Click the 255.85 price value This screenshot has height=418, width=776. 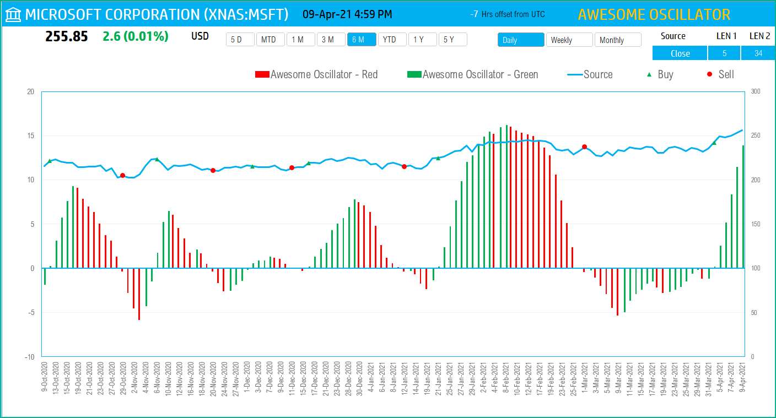(67, 37)
